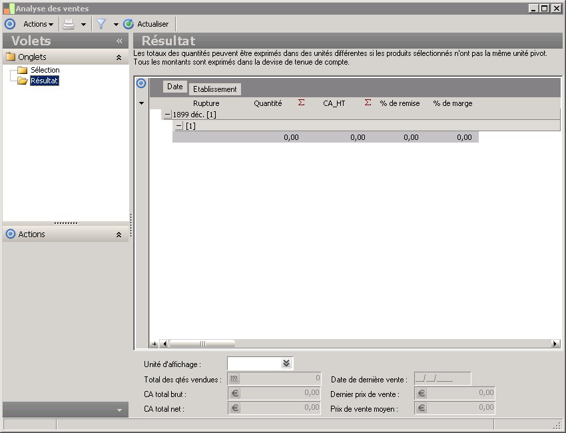Viewport: 566px width, 433px height.
Task: Open the printer options dropdown arrow
Action: 83,25
